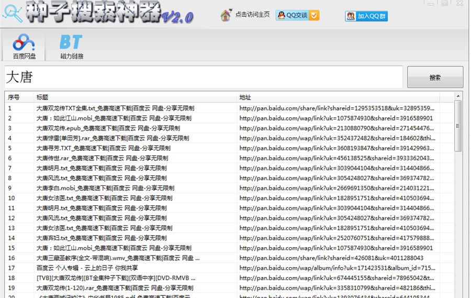Click sequence number 14 cell

tap(11, 238)
